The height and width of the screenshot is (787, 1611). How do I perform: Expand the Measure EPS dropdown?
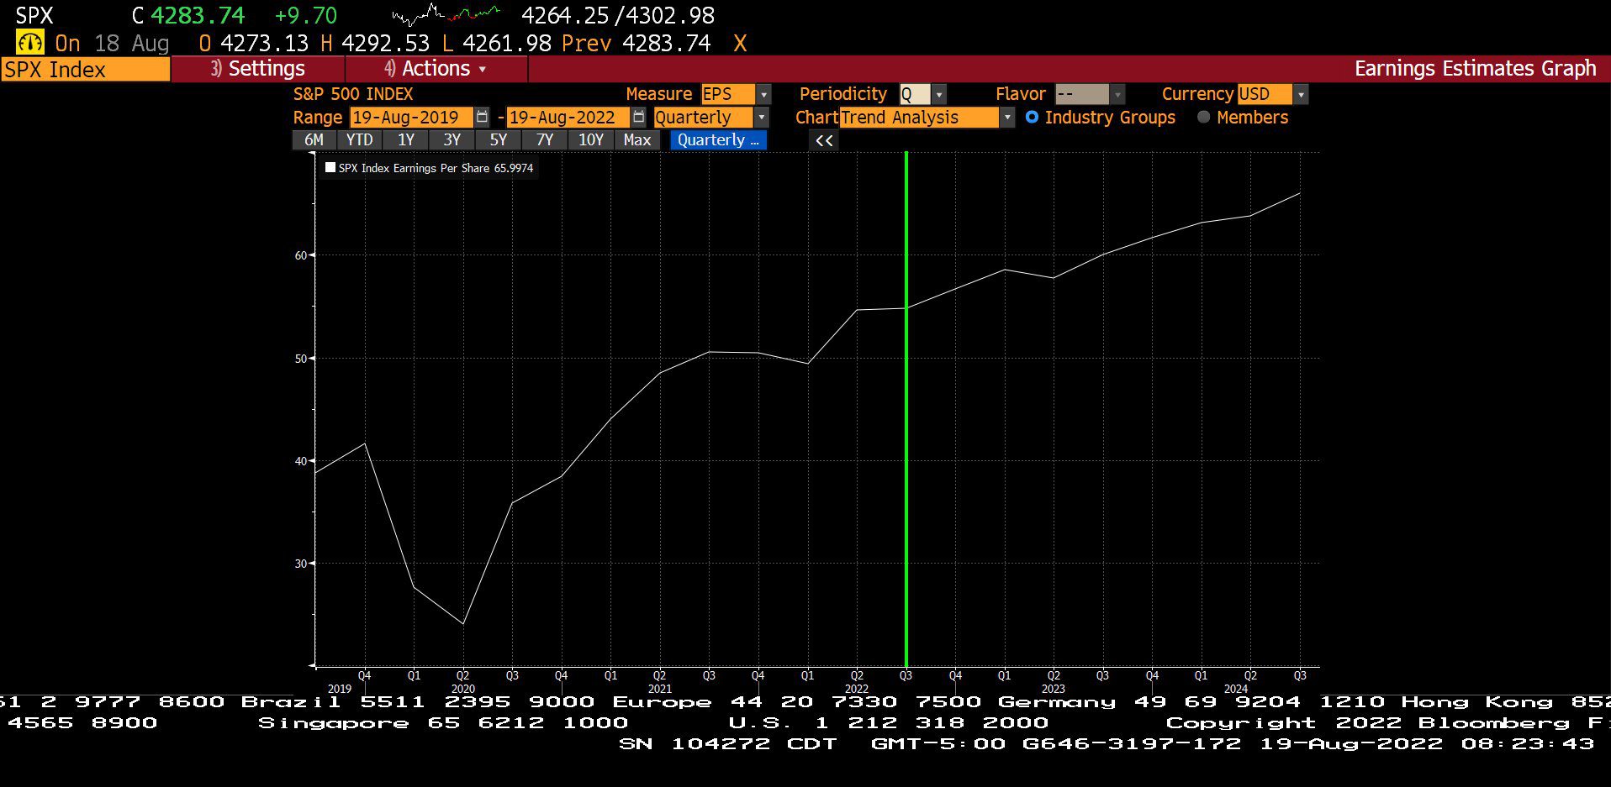(763, 94)
